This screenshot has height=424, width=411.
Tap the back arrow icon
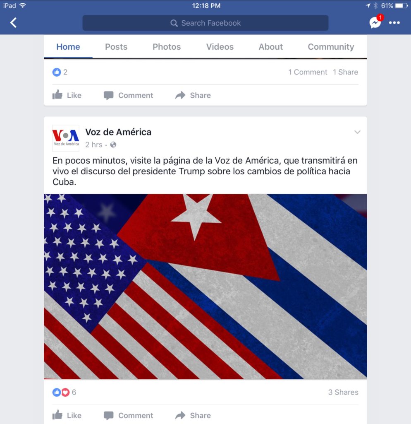[13, 23]
